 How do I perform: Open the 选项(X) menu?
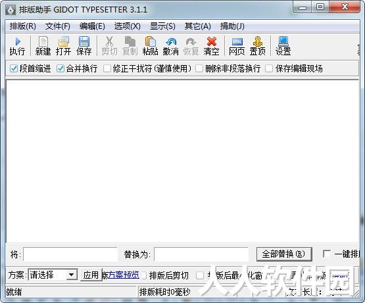[128, 26]
